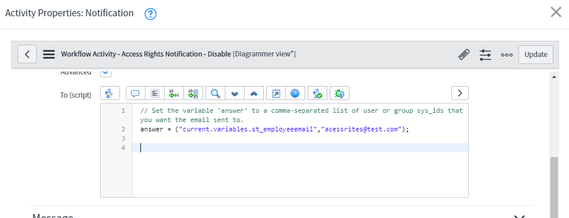Open the Replace tool
This screenshot has height=218, width=569.
point(174,93)
